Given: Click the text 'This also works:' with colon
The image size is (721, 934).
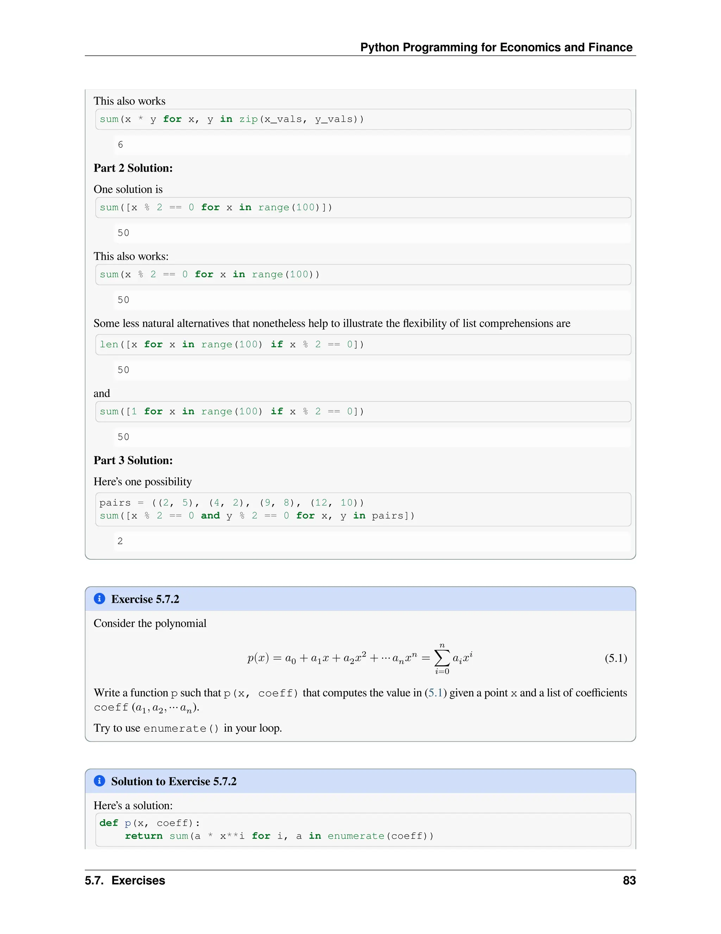Looking at the screenshot, I should pyautogui.click(x=131, y=256).
